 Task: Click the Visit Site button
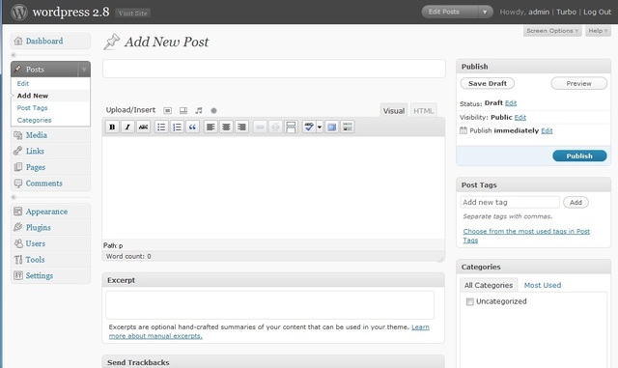point(132,13)
